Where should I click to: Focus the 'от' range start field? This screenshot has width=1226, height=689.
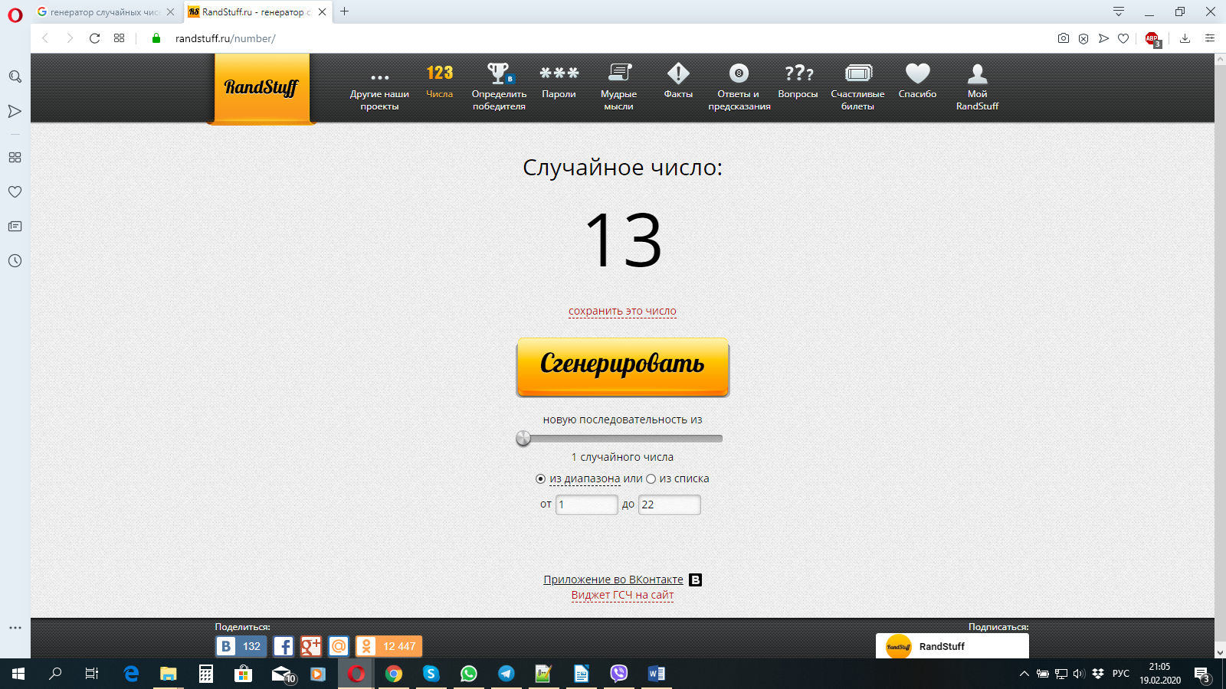(x=586, y=505)
